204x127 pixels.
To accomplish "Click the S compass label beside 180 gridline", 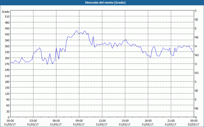I will [x=196, y=82].
